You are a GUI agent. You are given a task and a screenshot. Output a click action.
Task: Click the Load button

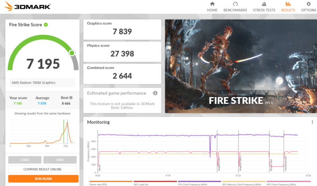[25, 160]
